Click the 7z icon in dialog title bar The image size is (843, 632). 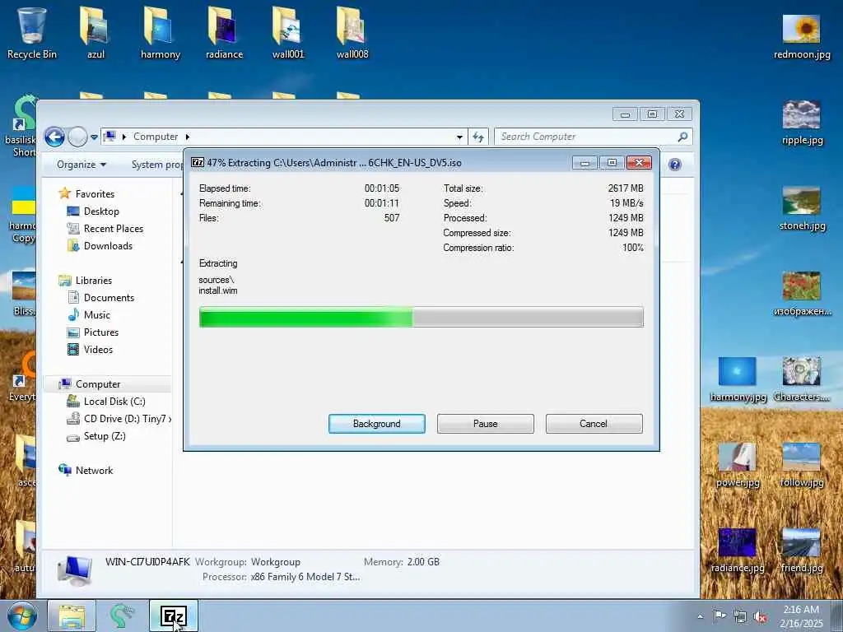198,162
